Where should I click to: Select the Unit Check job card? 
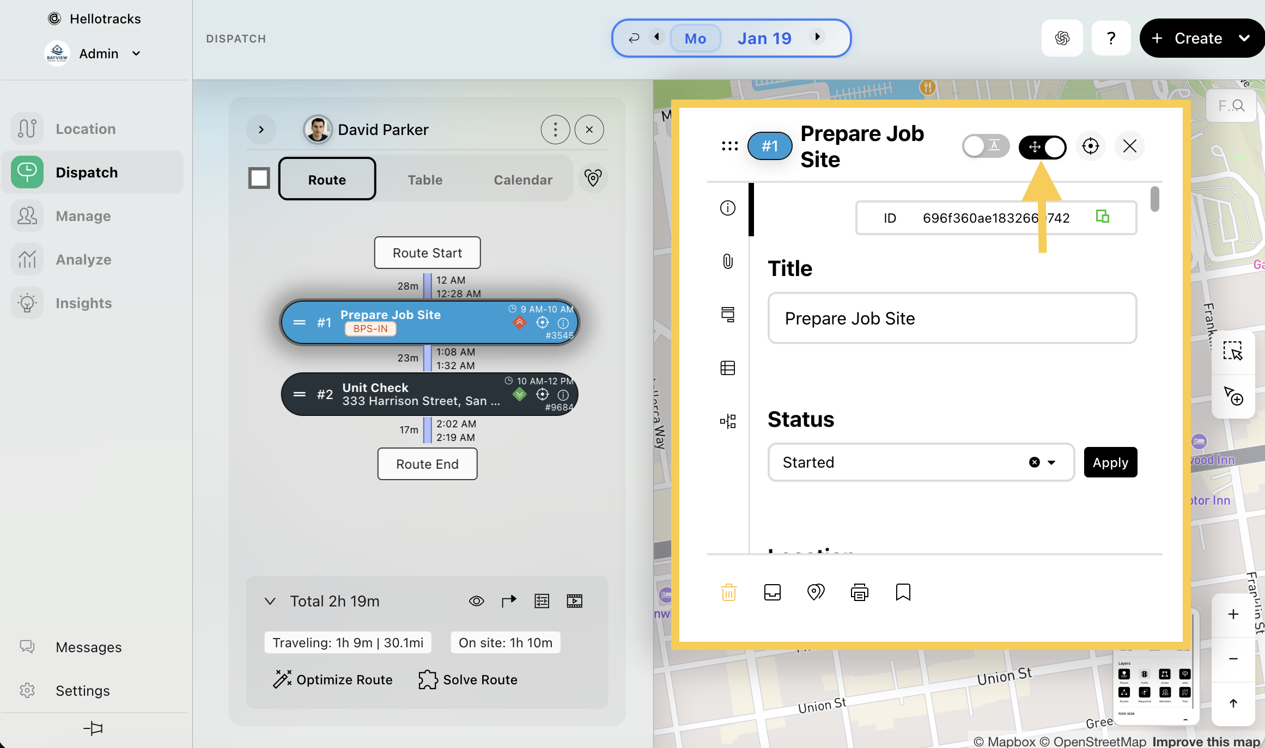click(x=429, y=394)
